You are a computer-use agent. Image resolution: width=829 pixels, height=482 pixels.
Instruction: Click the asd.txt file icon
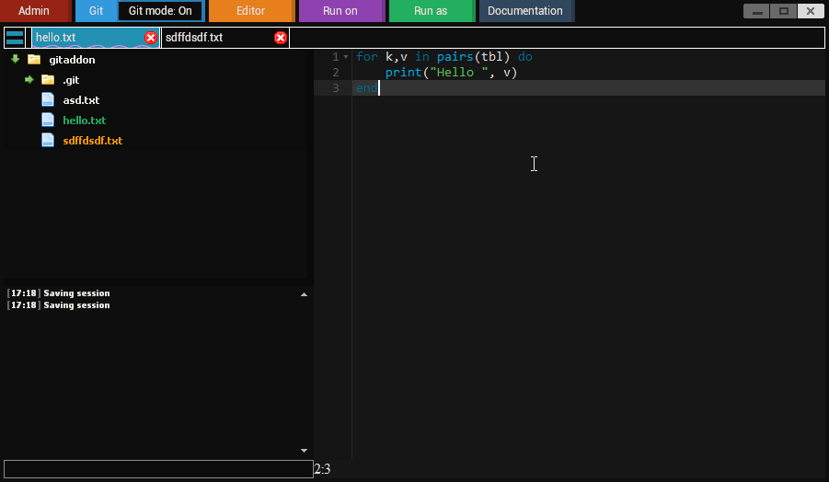click(48, 99)
